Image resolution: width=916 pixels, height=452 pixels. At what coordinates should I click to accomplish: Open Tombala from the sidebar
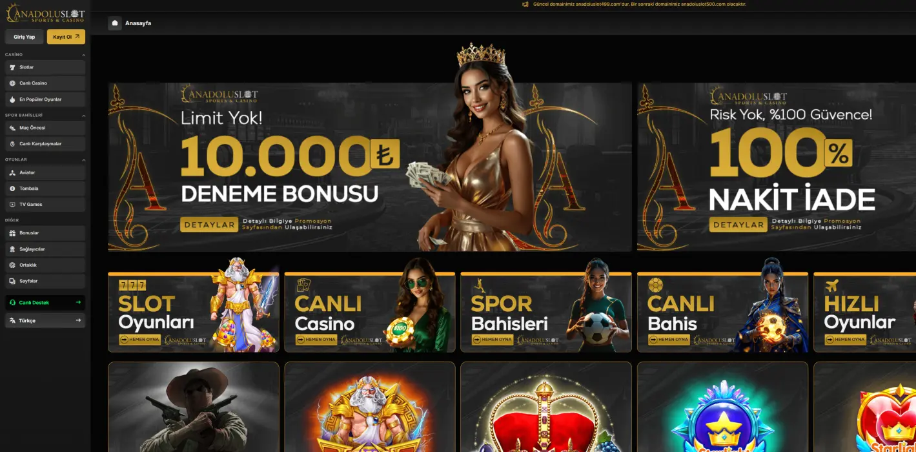[x=45, y=189]
